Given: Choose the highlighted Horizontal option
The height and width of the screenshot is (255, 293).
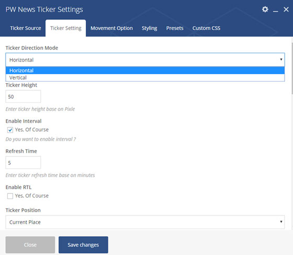Looking at the screenshot, I should pos(145,71).
